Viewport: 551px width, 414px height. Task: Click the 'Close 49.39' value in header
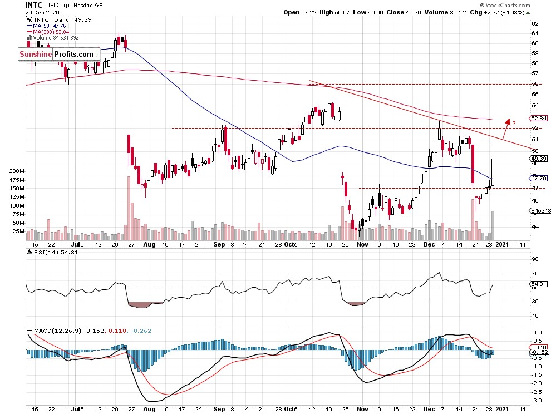(x=404, y=12)
